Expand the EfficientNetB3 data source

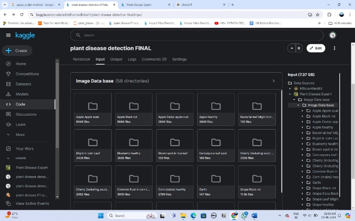pyautogui.click(x=290, y=89)
